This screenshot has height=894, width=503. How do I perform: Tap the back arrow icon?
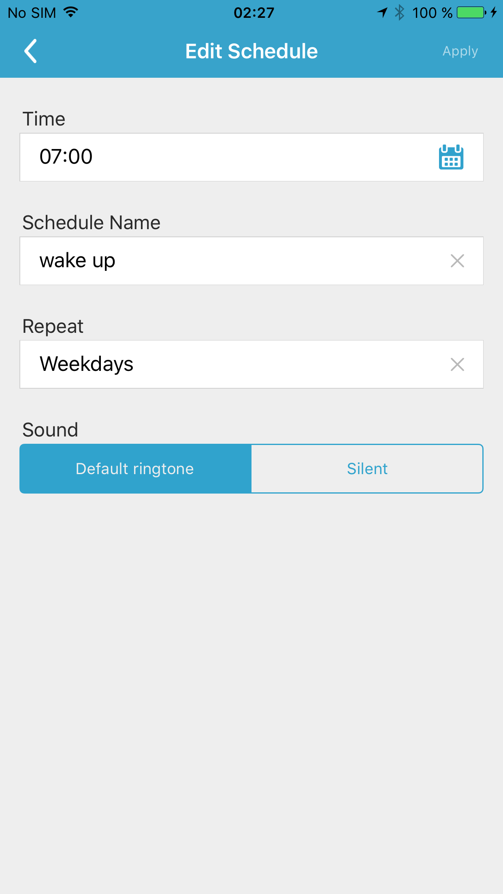(31, 51)
